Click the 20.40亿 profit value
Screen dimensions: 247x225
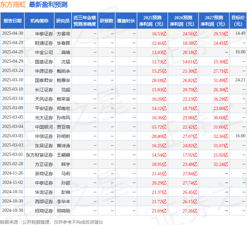point(159,136)
